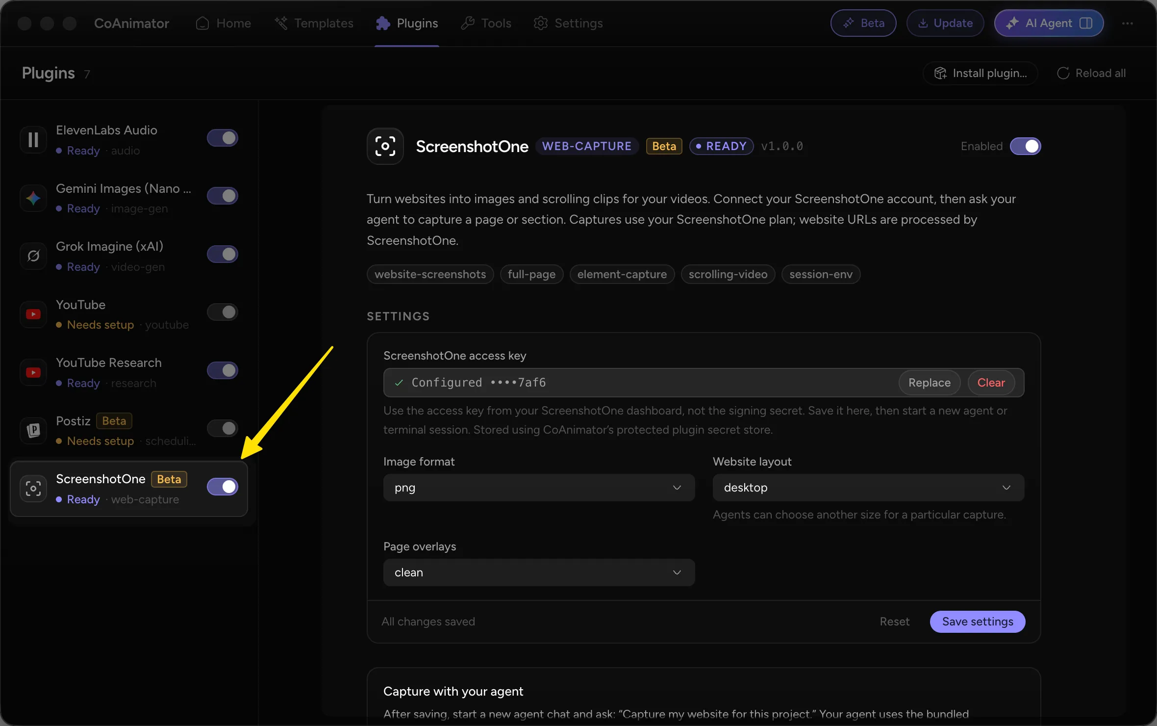This screenshot has width=1157, height=726.
Task: Click Reload all
Action: [x=1091, y=73]
